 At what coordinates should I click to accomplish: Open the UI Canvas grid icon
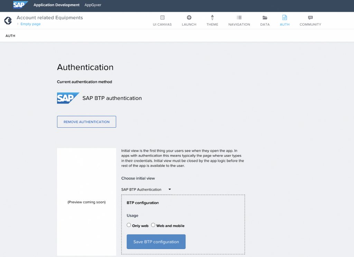click(x=162, y=18)
